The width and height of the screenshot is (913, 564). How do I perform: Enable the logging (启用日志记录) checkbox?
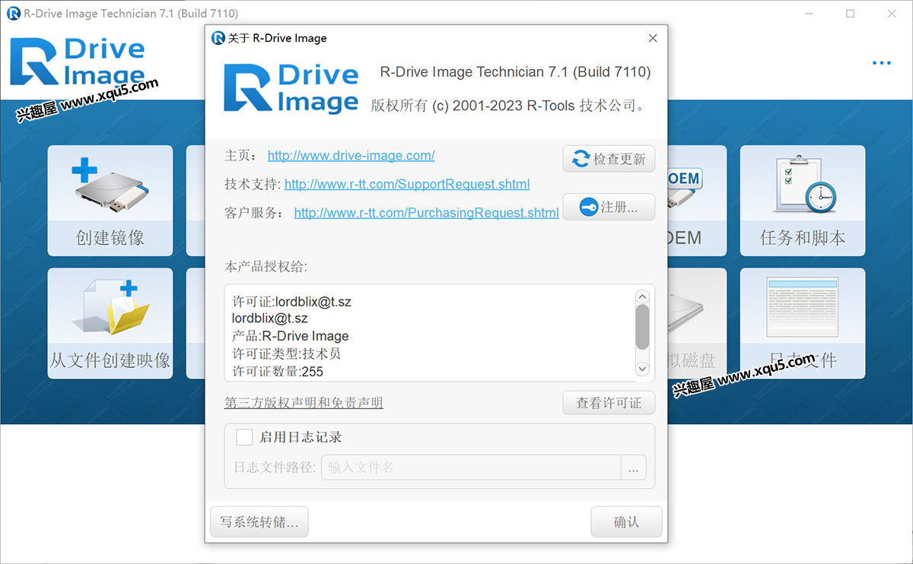244,437
